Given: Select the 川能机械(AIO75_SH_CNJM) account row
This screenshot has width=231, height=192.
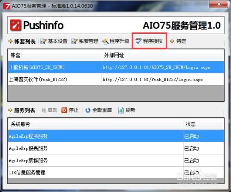Looking at the screenshot, I should tap(116, 67).
